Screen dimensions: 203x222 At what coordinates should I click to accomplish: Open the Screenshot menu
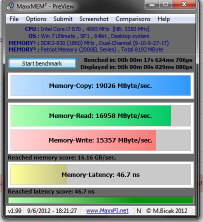coord(94,19)
